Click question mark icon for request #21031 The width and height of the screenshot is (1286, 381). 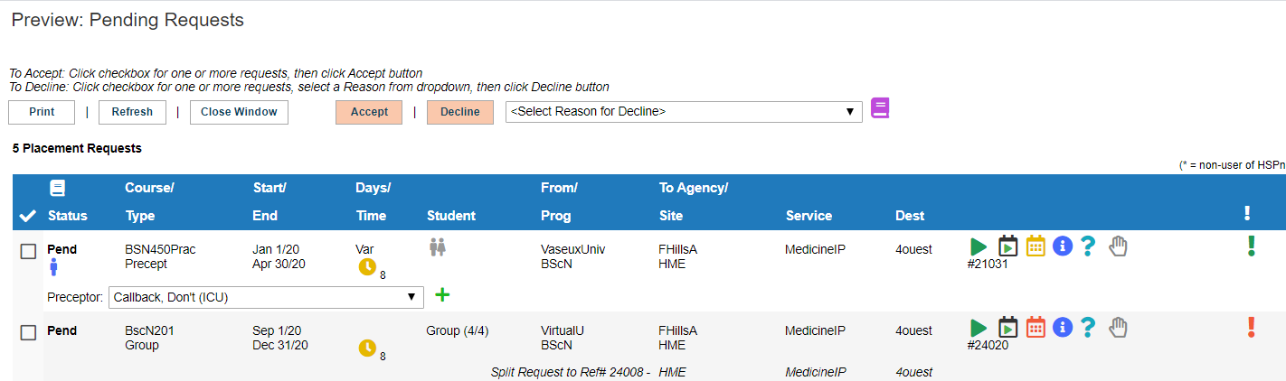1088,246
